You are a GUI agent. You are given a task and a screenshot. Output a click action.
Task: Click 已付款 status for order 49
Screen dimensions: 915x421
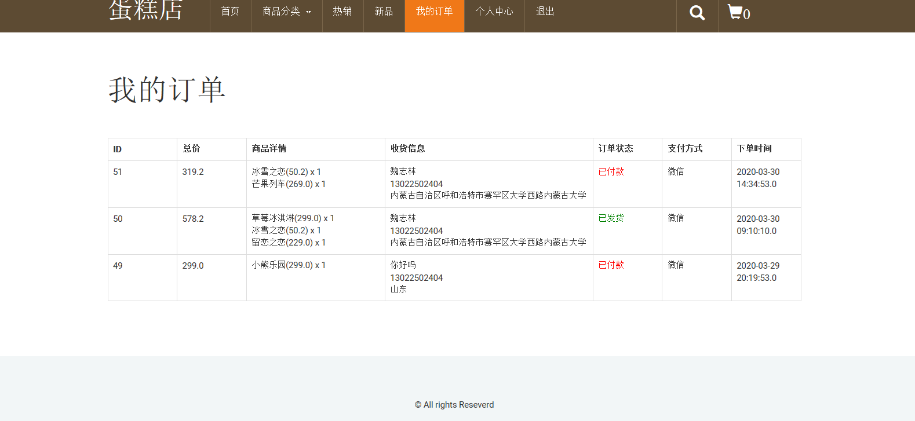[x=611, y=265]
